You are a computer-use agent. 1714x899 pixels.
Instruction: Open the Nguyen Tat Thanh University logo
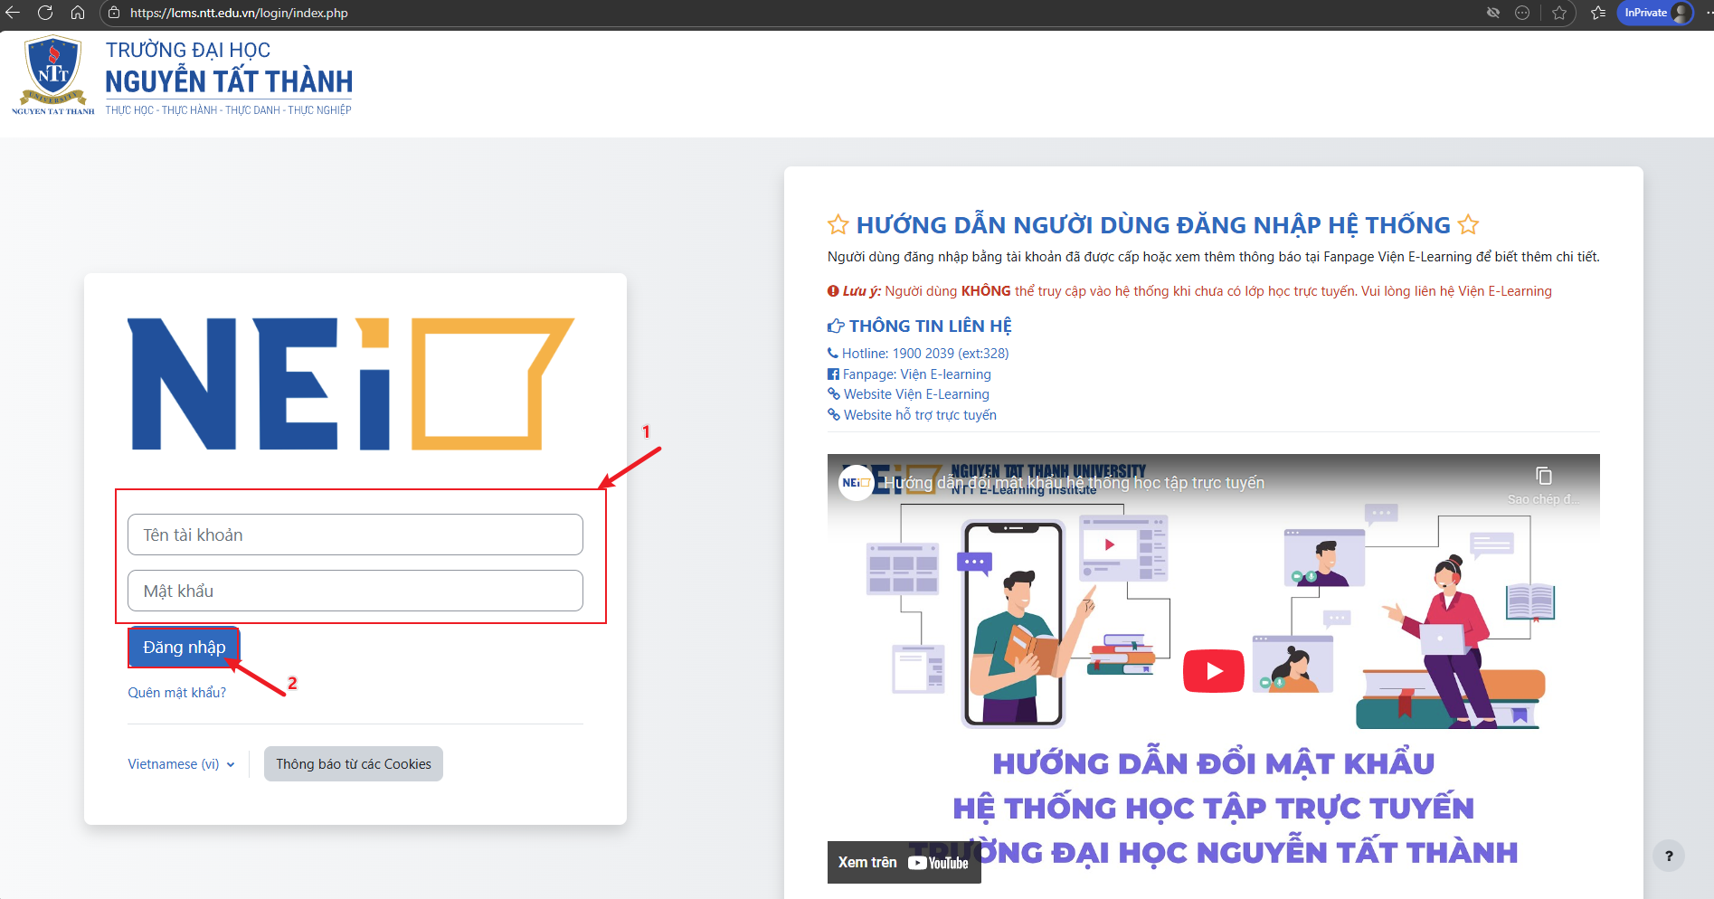[x=183, y=77]
